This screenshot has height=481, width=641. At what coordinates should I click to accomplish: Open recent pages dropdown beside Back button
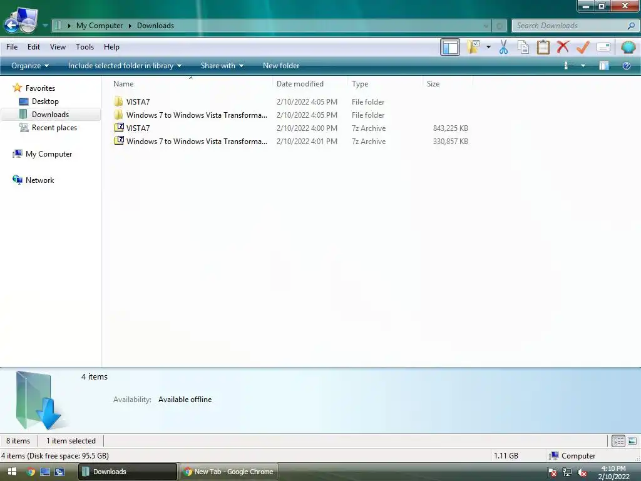pos(45,25)
